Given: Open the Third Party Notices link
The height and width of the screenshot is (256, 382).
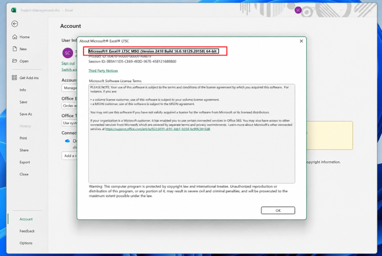Looking at the screenshot, I should point(103,70).
